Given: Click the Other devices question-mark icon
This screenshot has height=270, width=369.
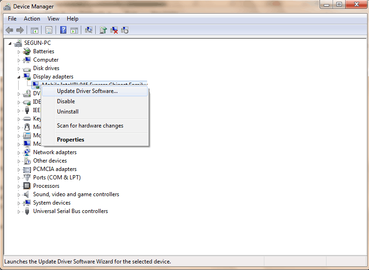Looking at the screenshot, I should [x=27, y=161].
